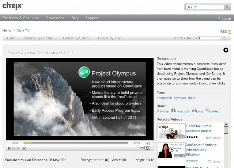The width and height of the screenshot is (234, 168).
Task: Toggle fullscreen video mode
Action: [24, 148]
